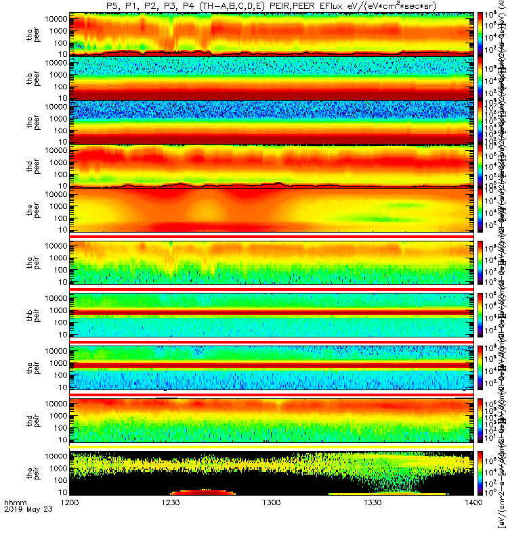Click the 10000 tick label of tha peir
This screenshot has width=508, height=541.
click(x=56, y=246)
